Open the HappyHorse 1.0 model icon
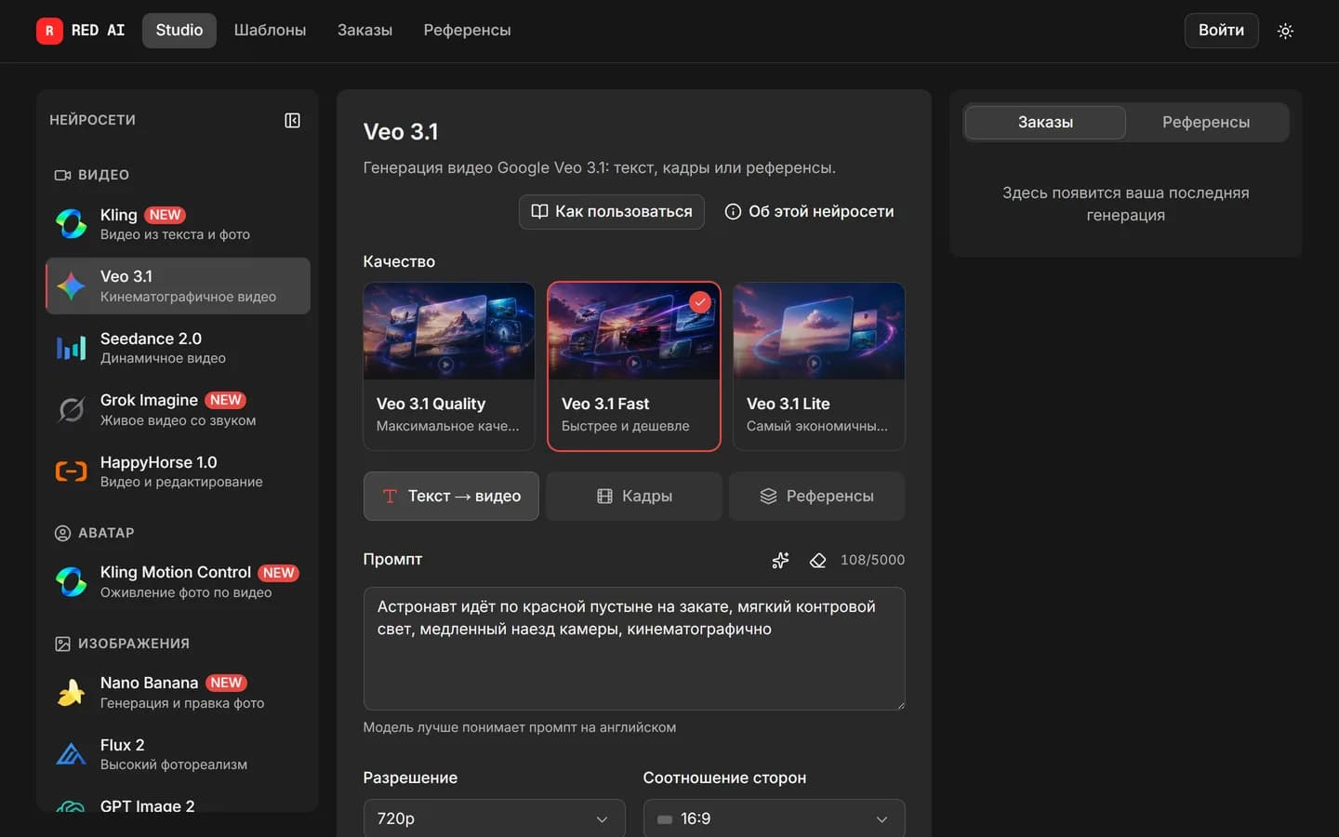The width and height of the screenshot is (1339, 837). pyautogui.click(x=72, y=472)
